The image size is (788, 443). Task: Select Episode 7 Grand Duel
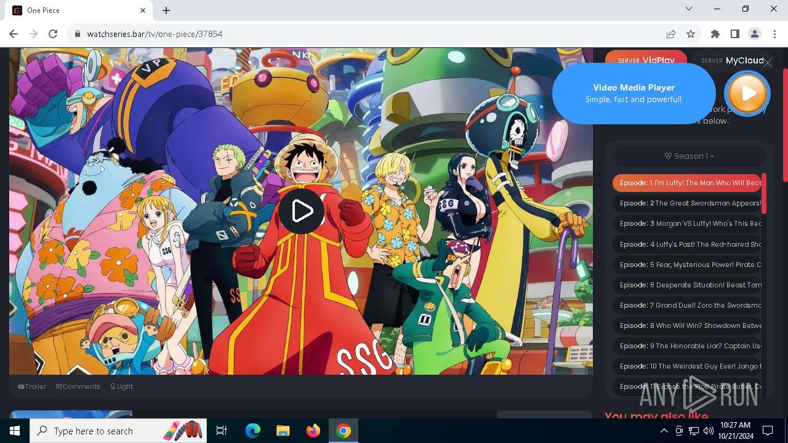(687, 305)
